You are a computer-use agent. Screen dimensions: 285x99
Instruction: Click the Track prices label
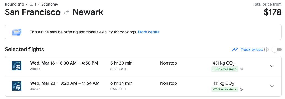(x=252, y=49)
